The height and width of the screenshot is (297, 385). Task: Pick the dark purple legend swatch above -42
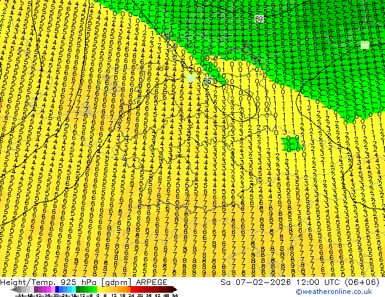pos(36,289)
